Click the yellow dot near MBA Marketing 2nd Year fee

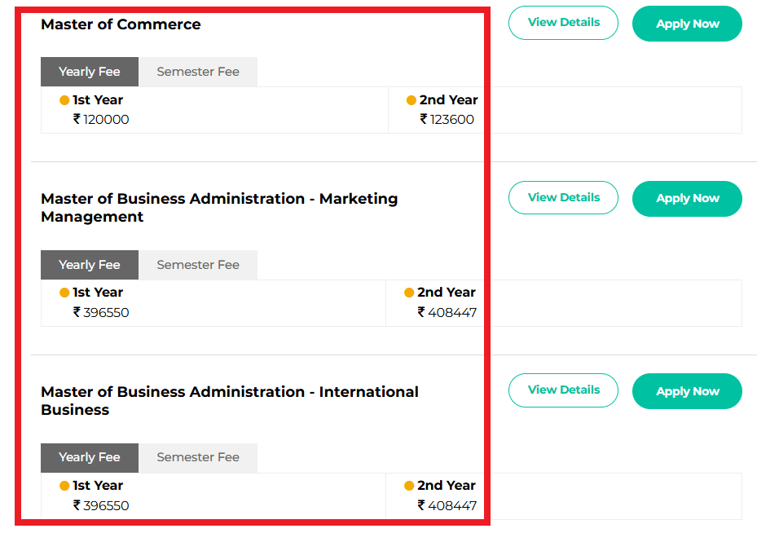(411, 292)
